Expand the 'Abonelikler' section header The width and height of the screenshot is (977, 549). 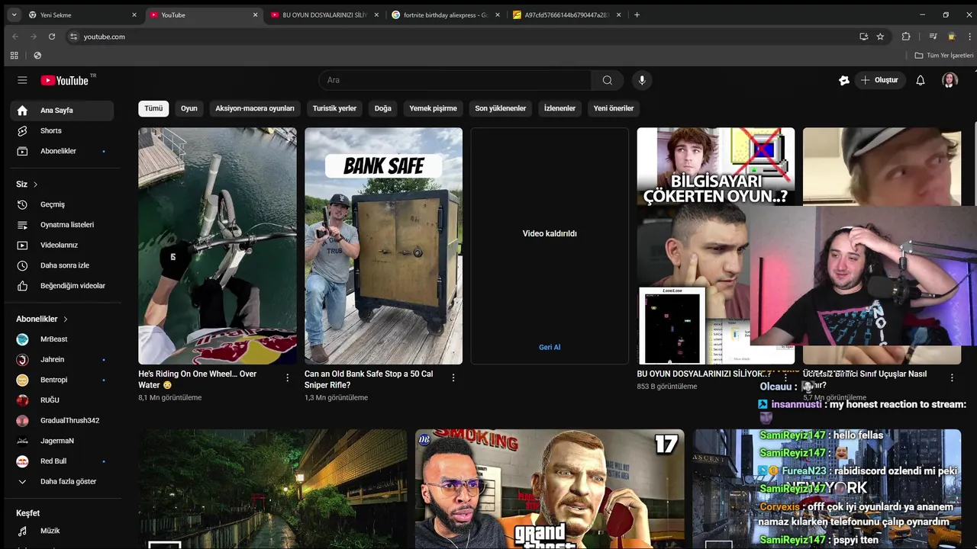(x=42, y=319)
